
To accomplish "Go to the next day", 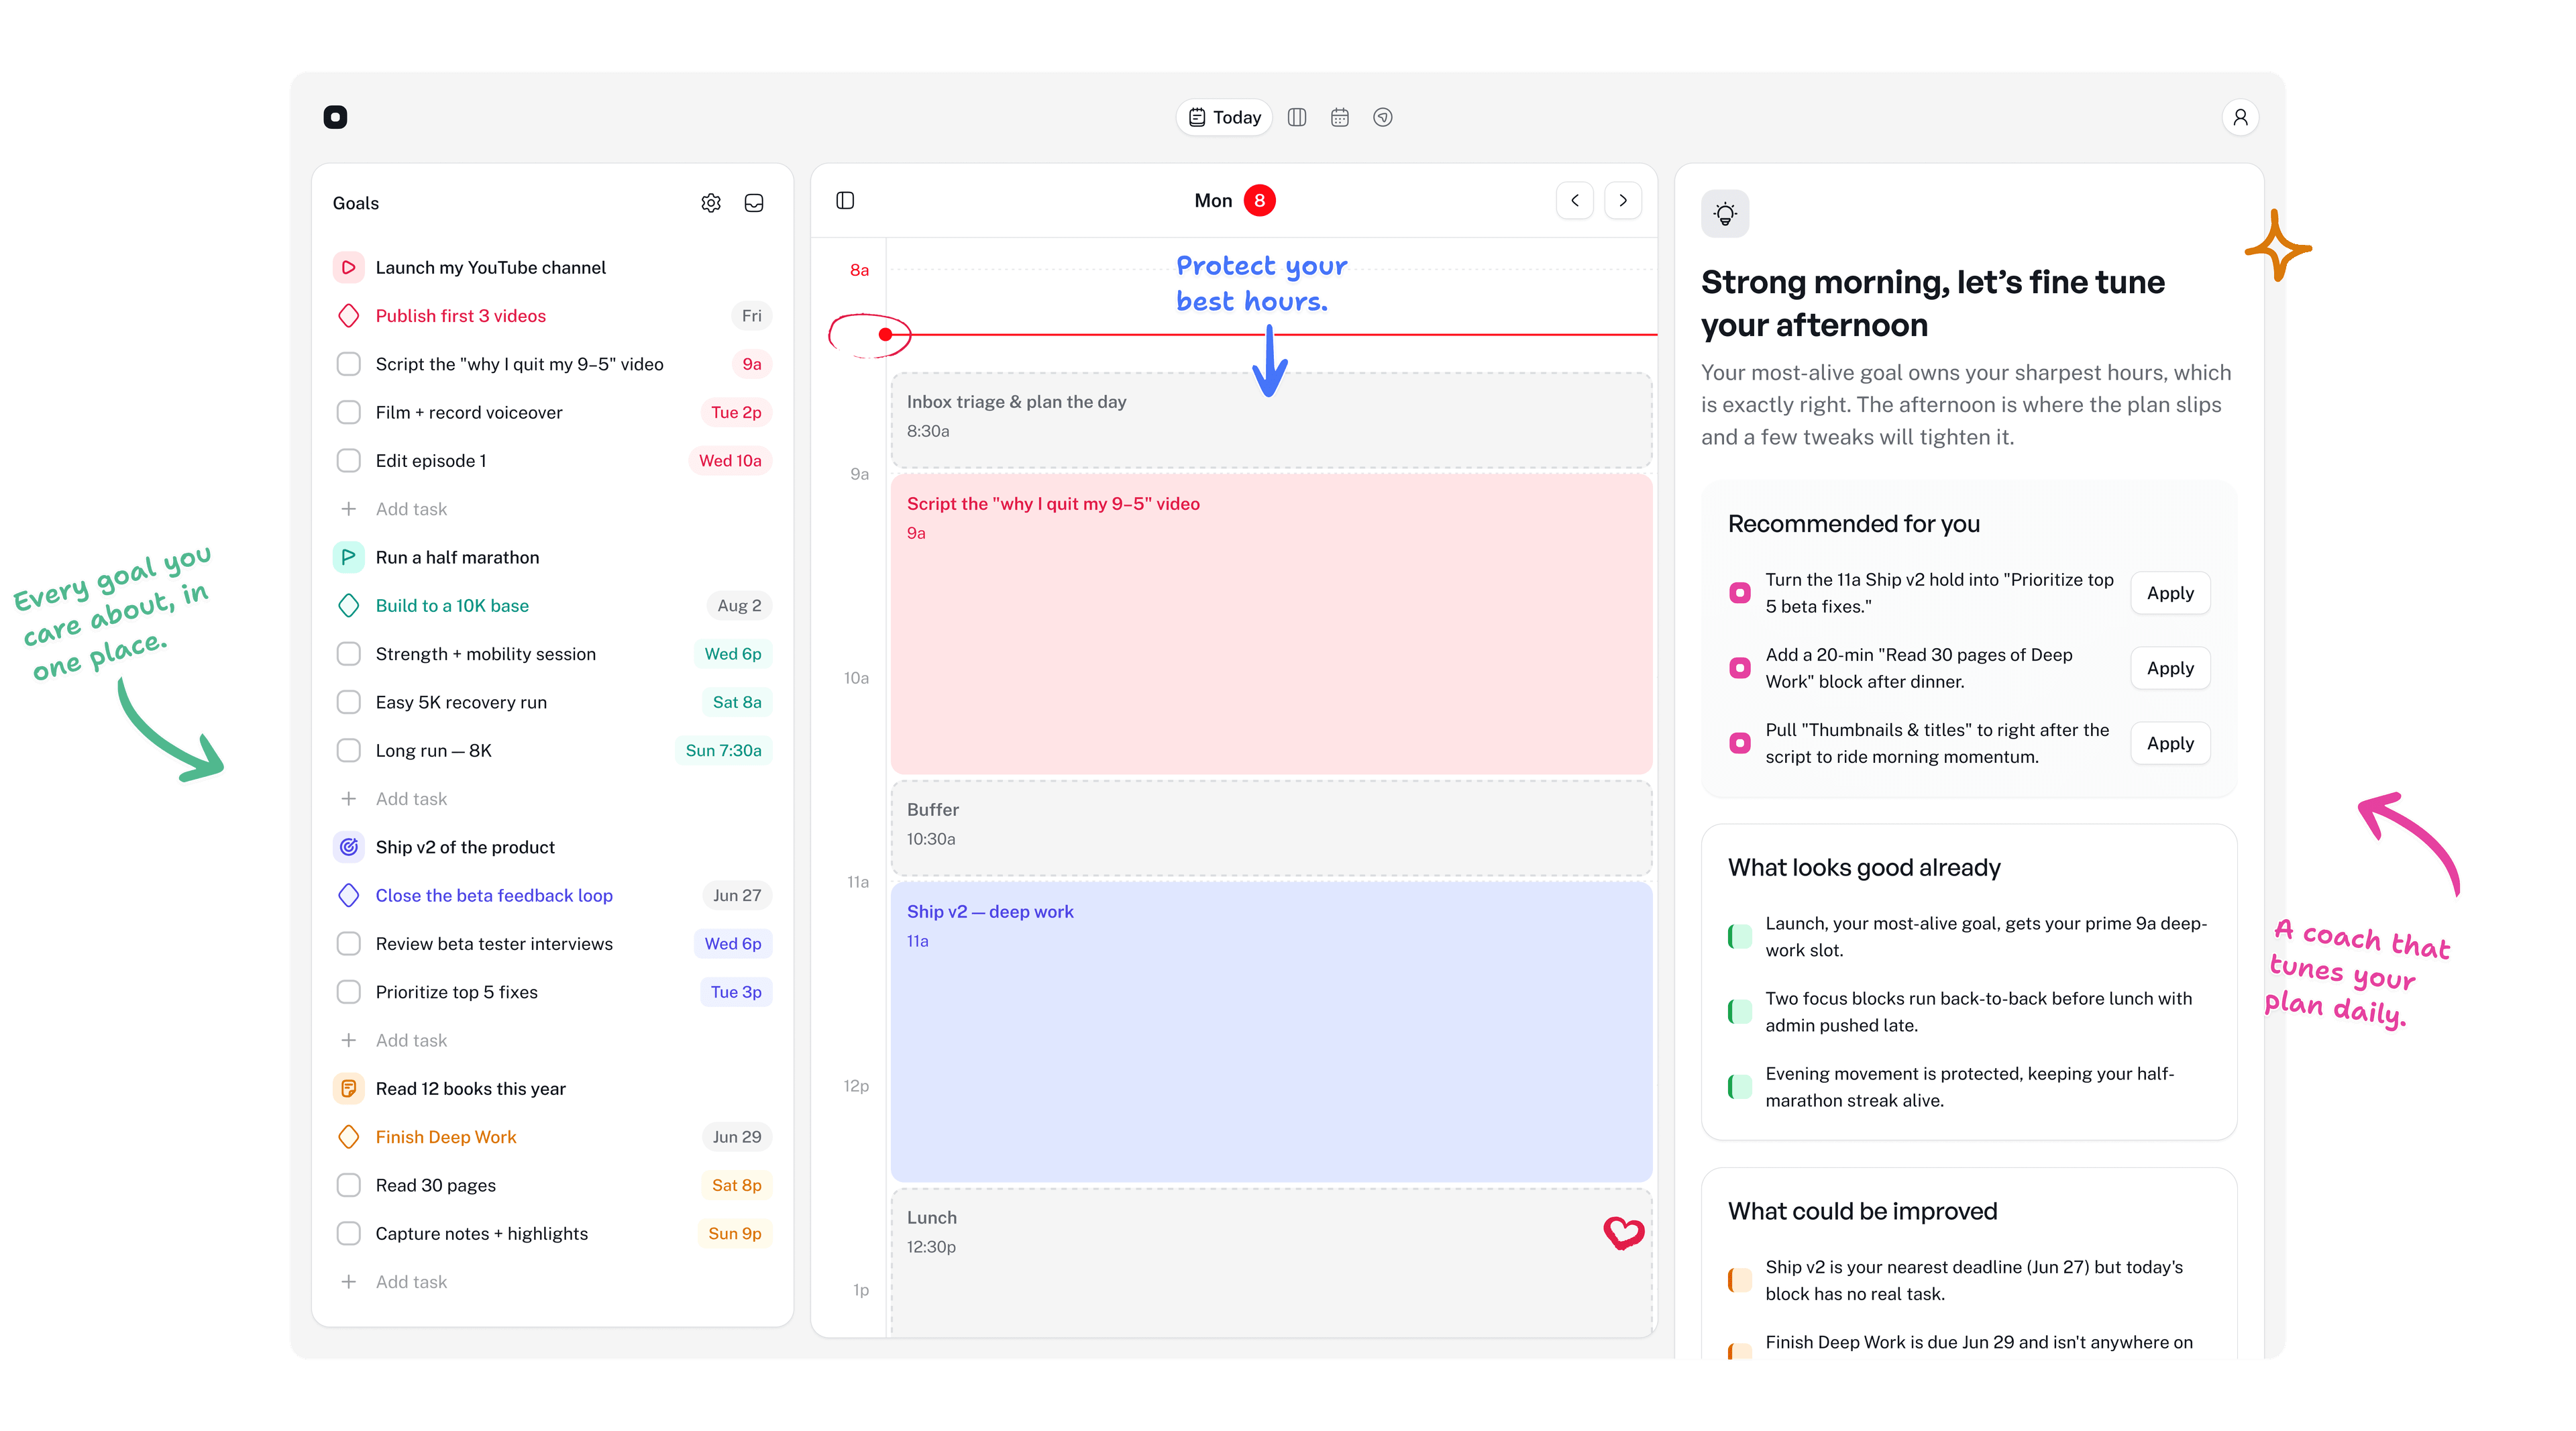I will (x=1623, y=200).
